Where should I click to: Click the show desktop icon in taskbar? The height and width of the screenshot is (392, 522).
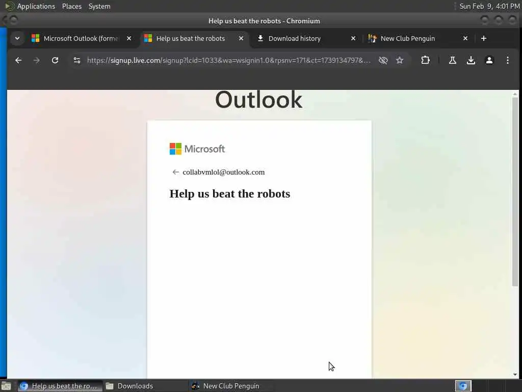(x=6, y=386)
